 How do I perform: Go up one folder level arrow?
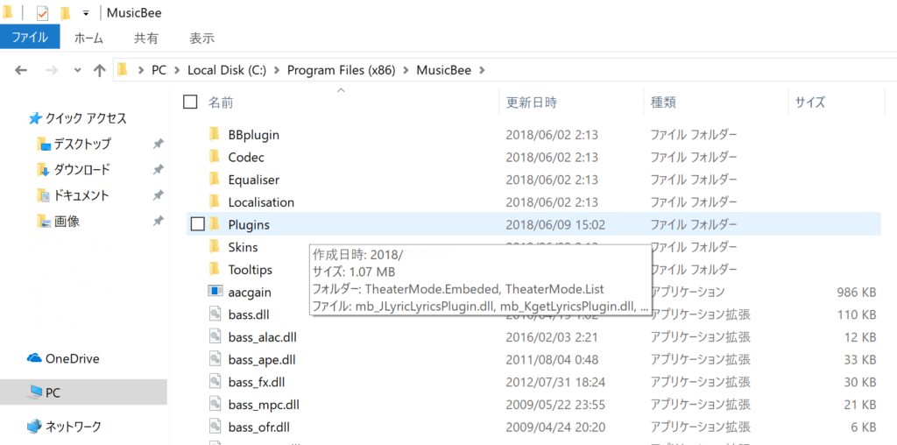point(100,70)
